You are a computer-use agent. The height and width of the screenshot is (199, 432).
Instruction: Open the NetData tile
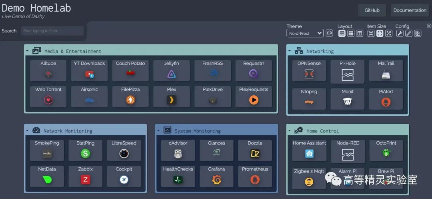click(x=47, y=177)
